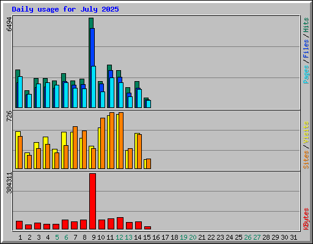Click the green weekend day 12 label
The height and width of the screenshot is (244, 313).
[x=119, y=237]
